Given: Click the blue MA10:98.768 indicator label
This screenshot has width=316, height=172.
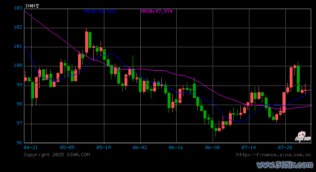Looking at the screenshot, I should tap(100, 11).
